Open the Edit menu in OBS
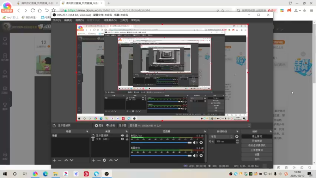316x178 pixels. 68,20
